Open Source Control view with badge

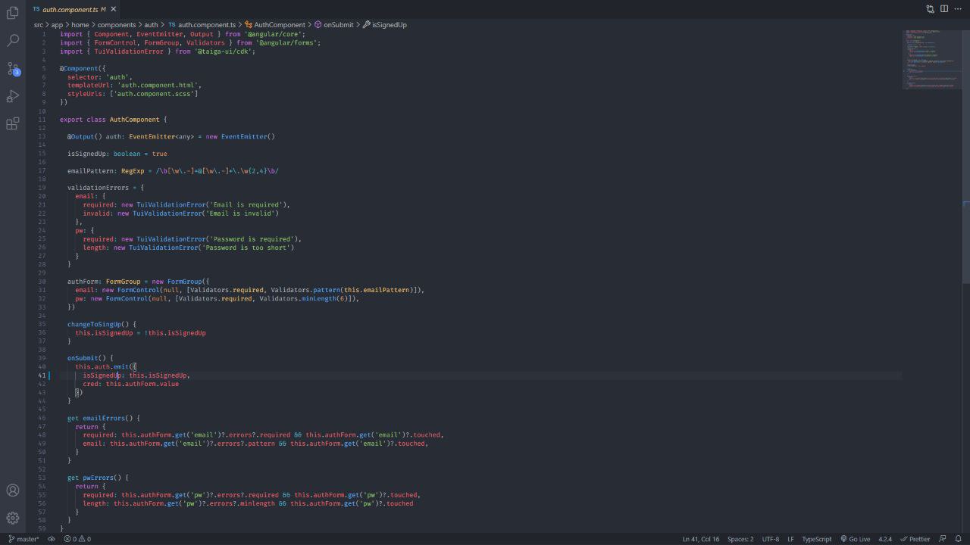[x=13, y=68]
